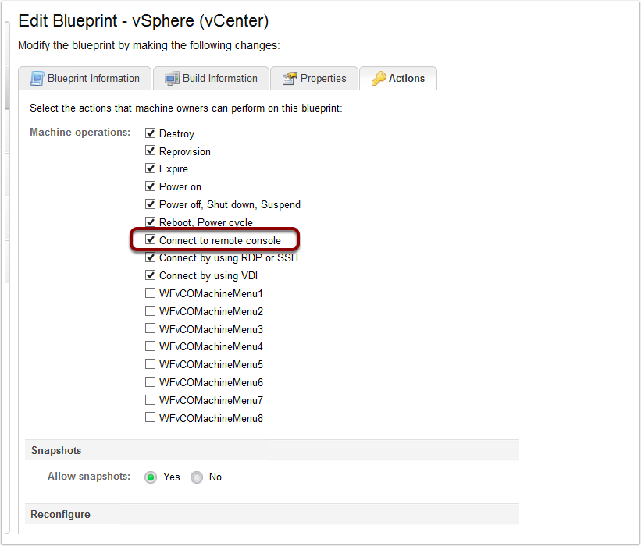Go to the Properties tab

pyautogui.click(x=314, y=79)
